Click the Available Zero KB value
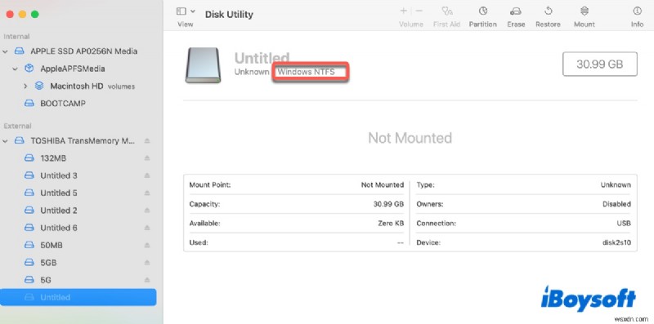Screen dimensions: 654x324 click(x=391, y=224)
